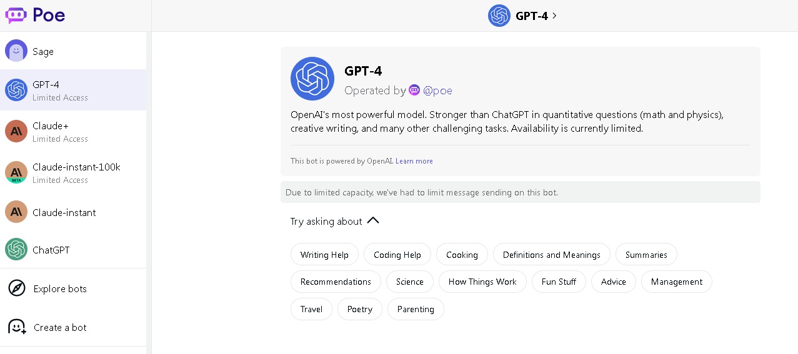
Task: Select the Claude+ bot avatar icon
Action: [x=16, y=131]
